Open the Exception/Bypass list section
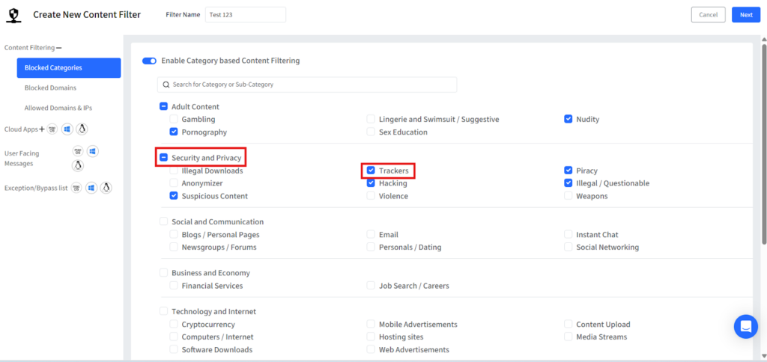 [x=36, y=188]
